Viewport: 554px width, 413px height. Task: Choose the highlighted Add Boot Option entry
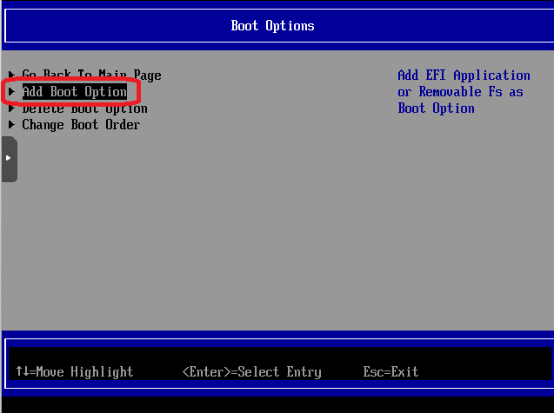75,92
